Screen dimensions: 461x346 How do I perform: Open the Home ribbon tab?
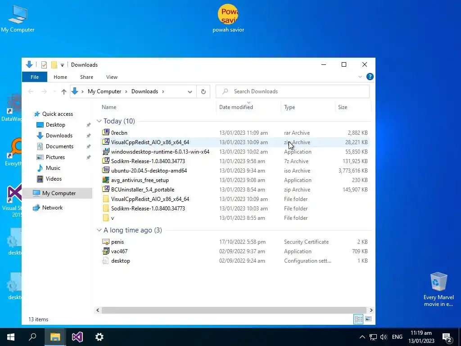60,77
